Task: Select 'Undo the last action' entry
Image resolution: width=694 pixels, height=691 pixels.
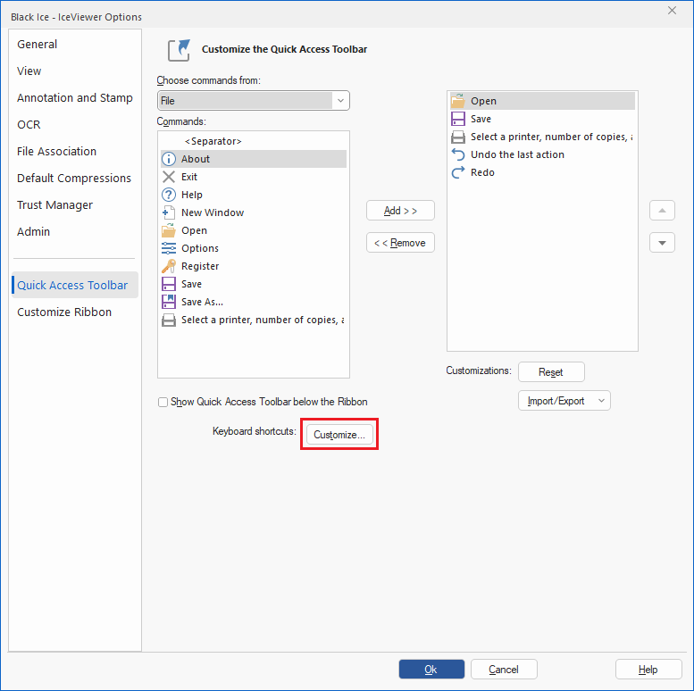Action: click(542, 154)
